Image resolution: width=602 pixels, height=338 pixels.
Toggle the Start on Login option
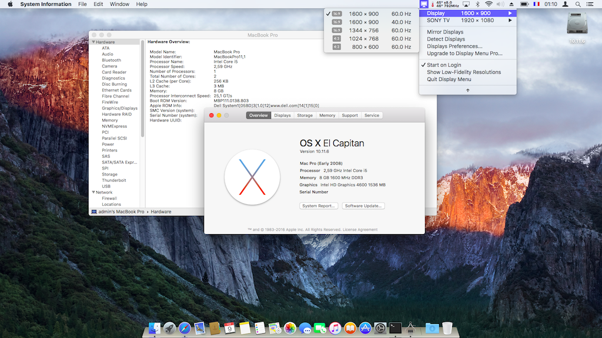click(x=444, y=65)
